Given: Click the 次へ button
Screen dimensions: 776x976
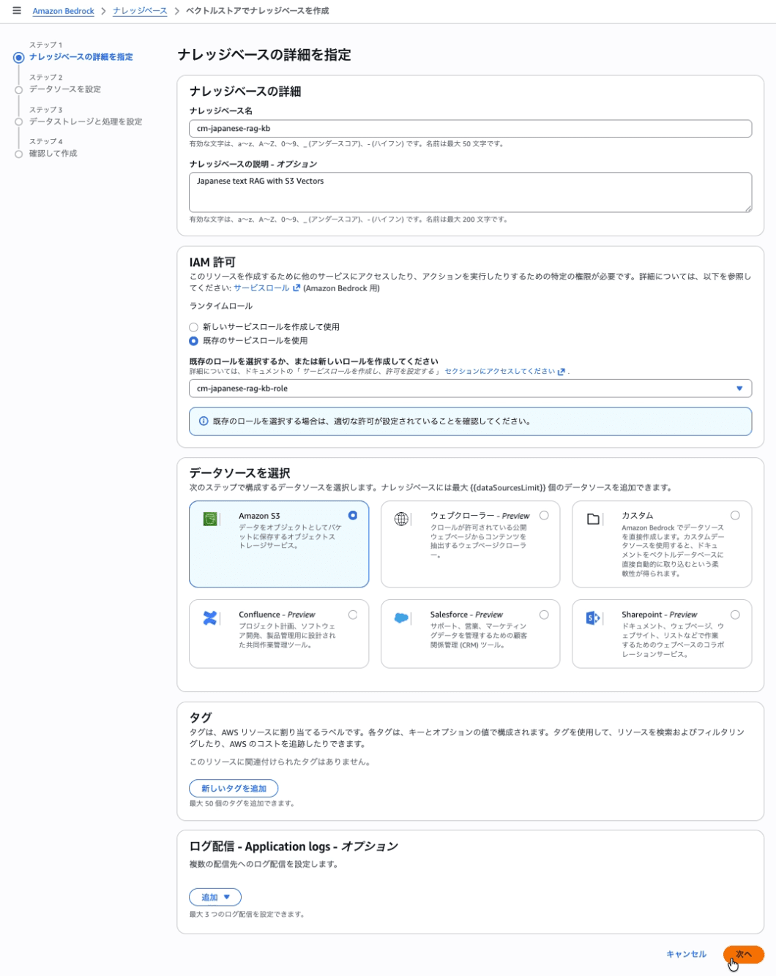Looking at the screenshot, I should tap(744, 954).
